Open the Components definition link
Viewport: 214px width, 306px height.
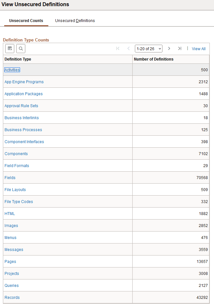(x=16, y=153)
